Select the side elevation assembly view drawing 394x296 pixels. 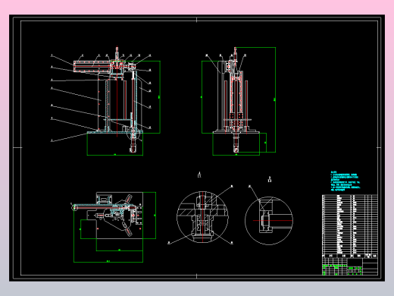pos(239,101)
